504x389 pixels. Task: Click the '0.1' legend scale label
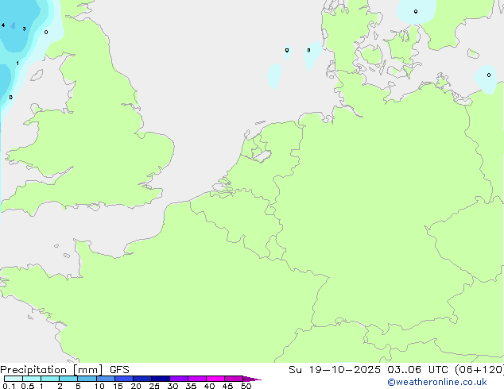coord(9,386)
